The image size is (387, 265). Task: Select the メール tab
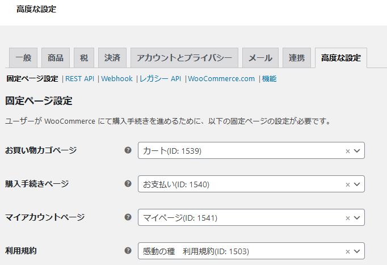click(260, 58)
